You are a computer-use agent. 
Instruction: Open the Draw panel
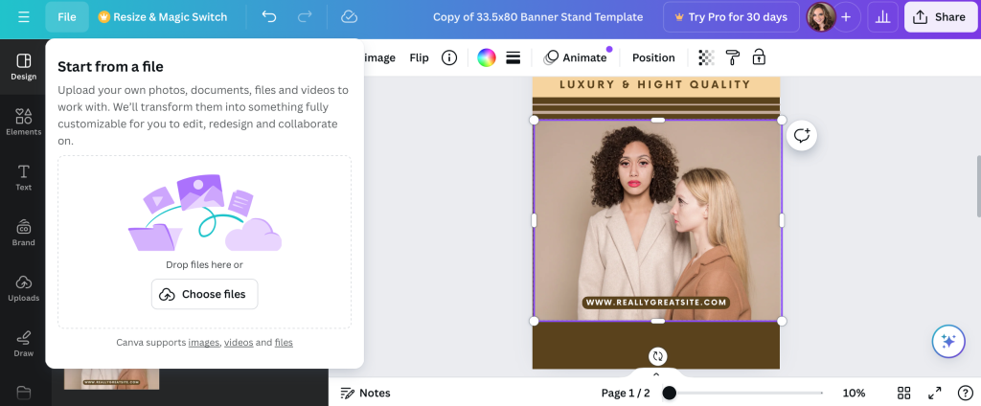(x=24, y=344)
